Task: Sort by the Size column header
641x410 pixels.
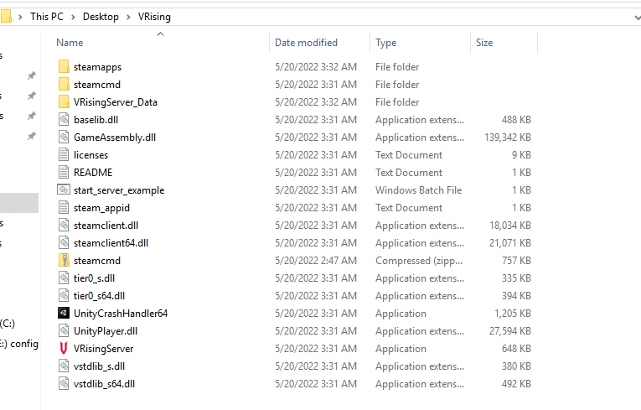Action: [x=484, y=43]
